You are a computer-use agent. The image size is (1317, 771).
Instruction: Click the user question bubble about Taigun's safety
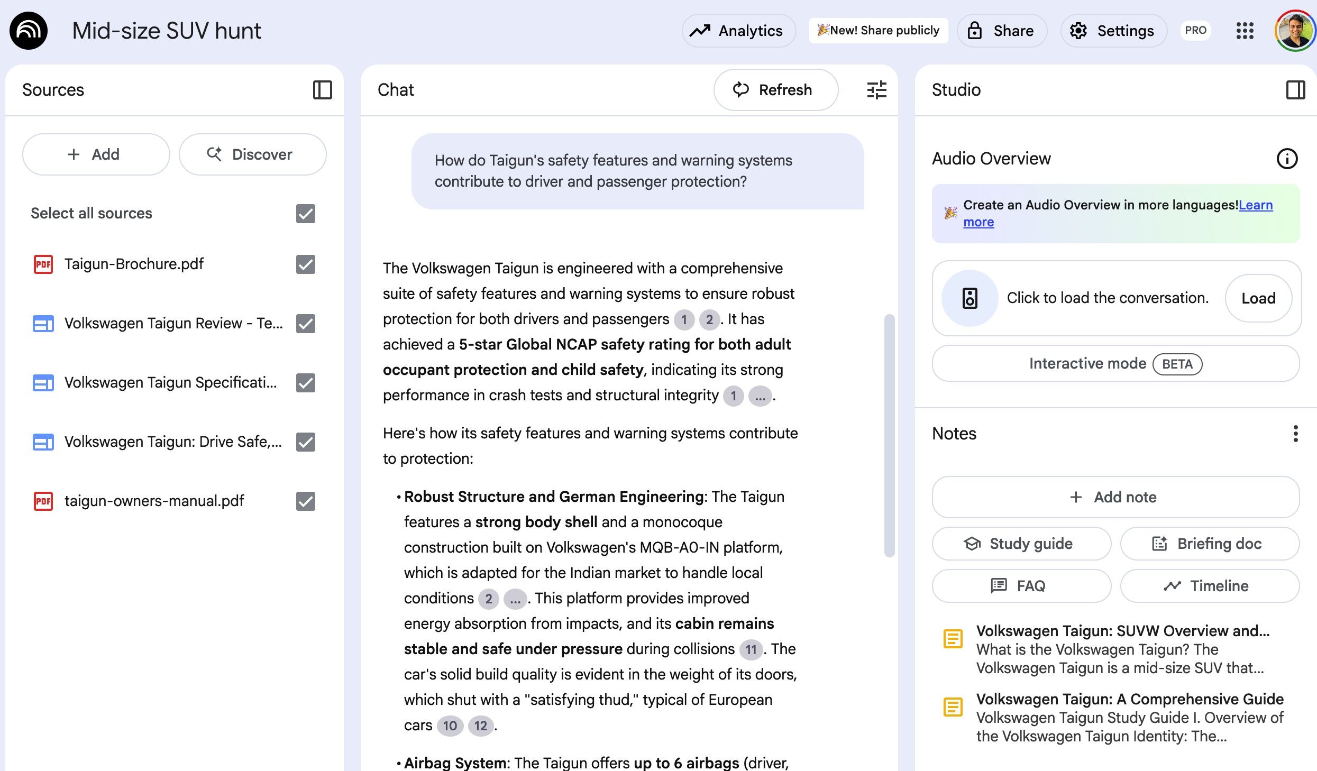click(637, 171)
